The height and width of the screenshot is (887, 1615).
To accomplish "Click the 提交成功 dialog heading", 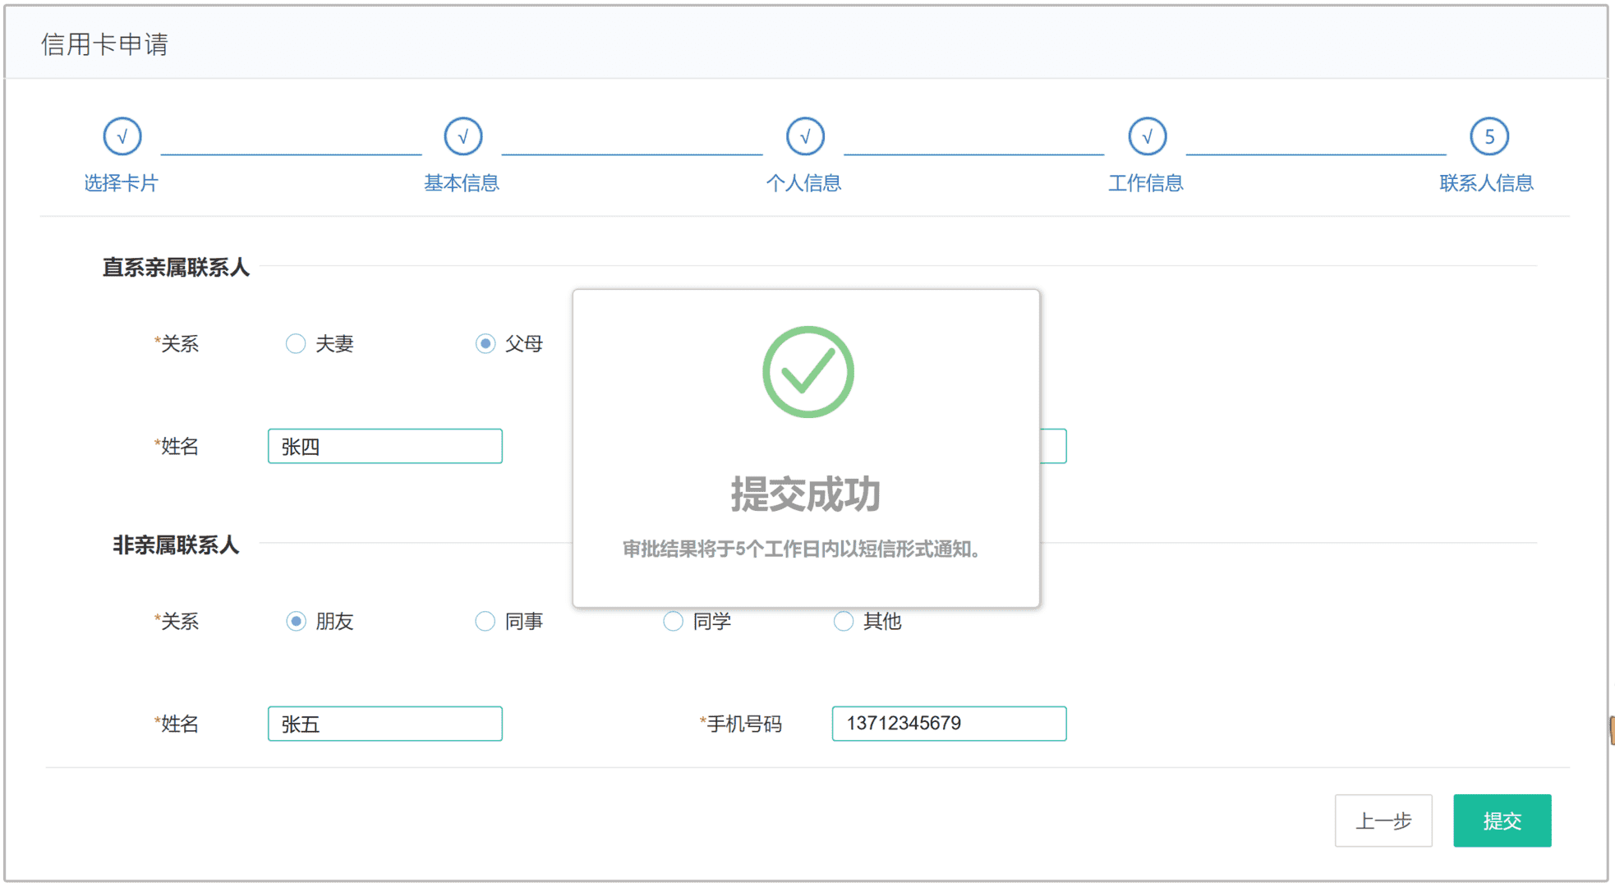I will coord(806,494).
